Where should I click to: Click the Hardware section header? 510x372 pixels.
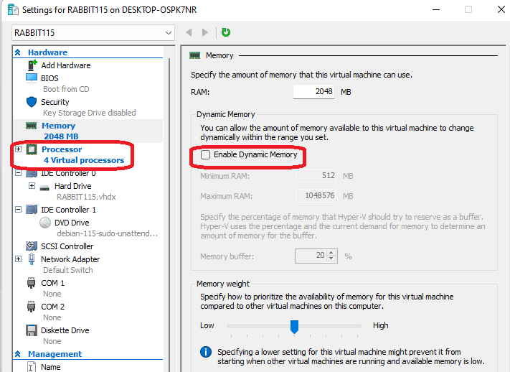point(47,52)
